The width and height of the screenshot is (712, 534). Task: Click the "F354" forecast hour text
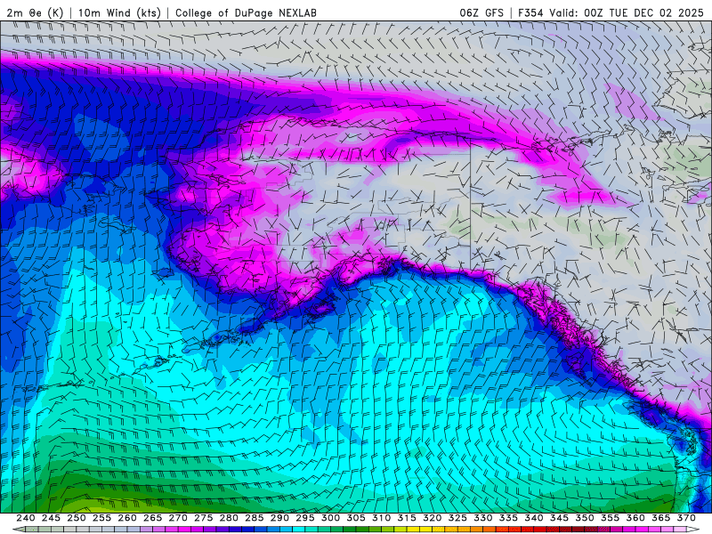pyautogui.click(x=530, y=12)
